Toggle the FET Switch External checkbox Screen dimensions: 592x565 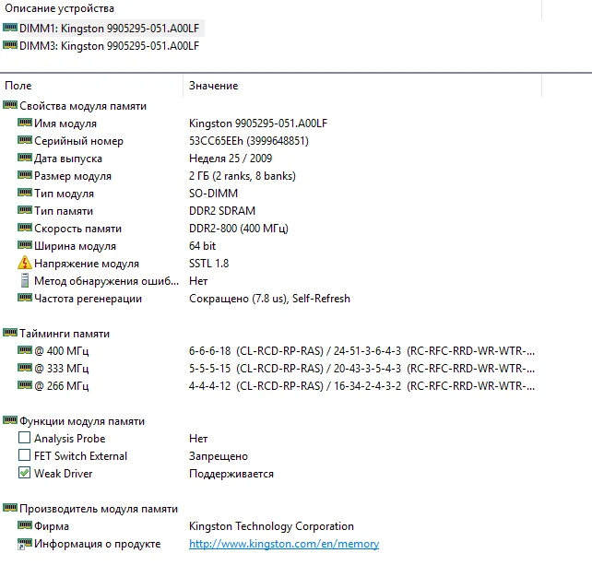(x=25, y=455)
